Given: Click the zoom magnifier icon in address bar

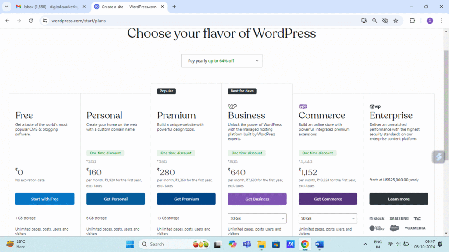Looking at the screenshot, I should point(374,21).
